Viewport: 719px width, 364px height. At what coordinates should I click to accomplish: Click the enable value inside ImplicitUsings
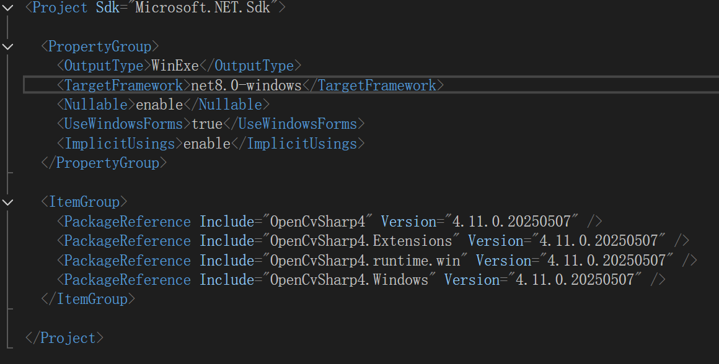[x=207, y=144]
